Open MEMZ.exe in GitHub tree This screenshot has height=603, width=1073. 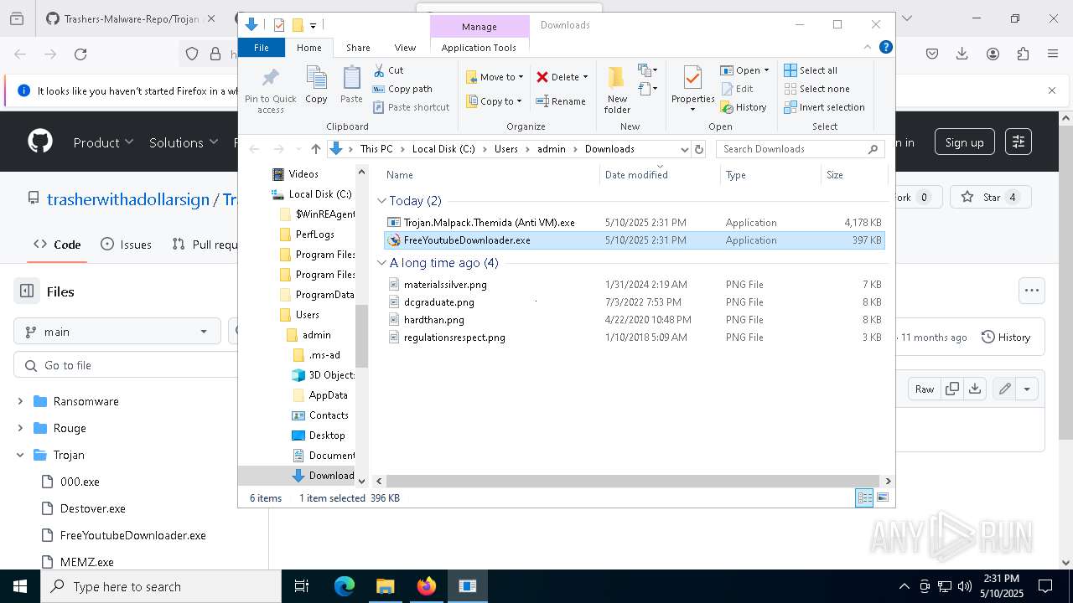coord(87,562)
